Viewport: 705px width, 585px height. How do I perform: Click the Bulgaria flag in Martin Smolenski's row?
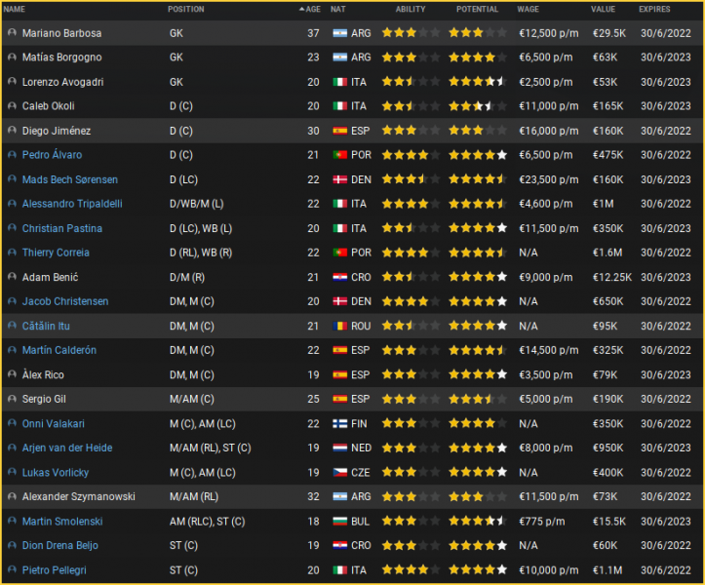(339, 521)
